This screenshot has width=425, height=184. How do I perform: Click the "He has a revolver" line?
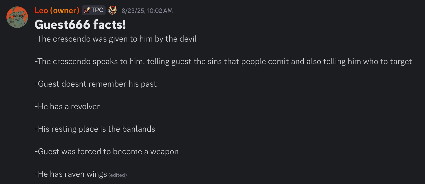click(x=67, y=106)
